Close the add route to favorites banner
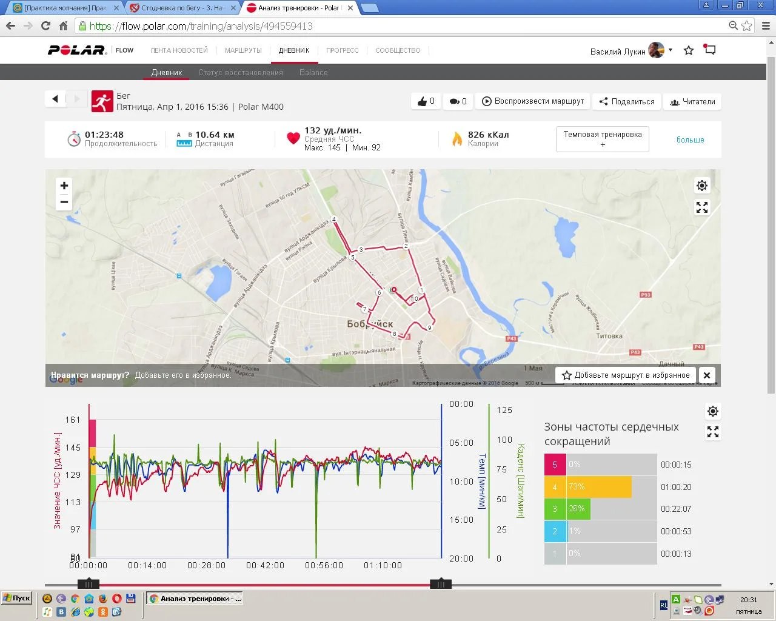Viewport: 776px width, 621px height. coord(706,375)
